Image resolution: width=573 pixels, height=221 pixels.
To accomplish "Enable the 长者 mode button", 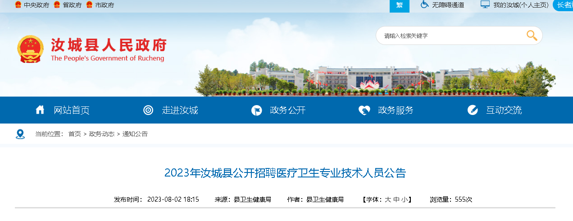I will pos(563,5).
